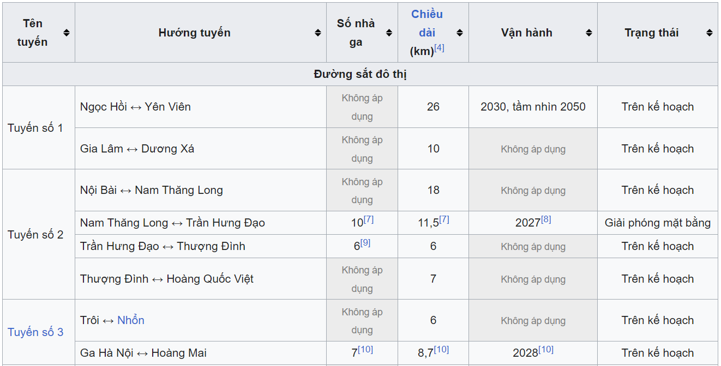Open footnote 10 beside 8,7 length

click(x=441, y=350)
